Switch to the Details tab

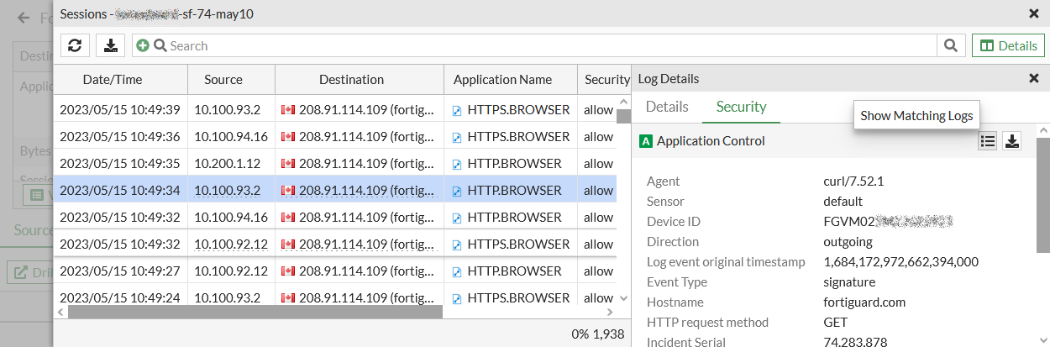click(x=667, y=107)
